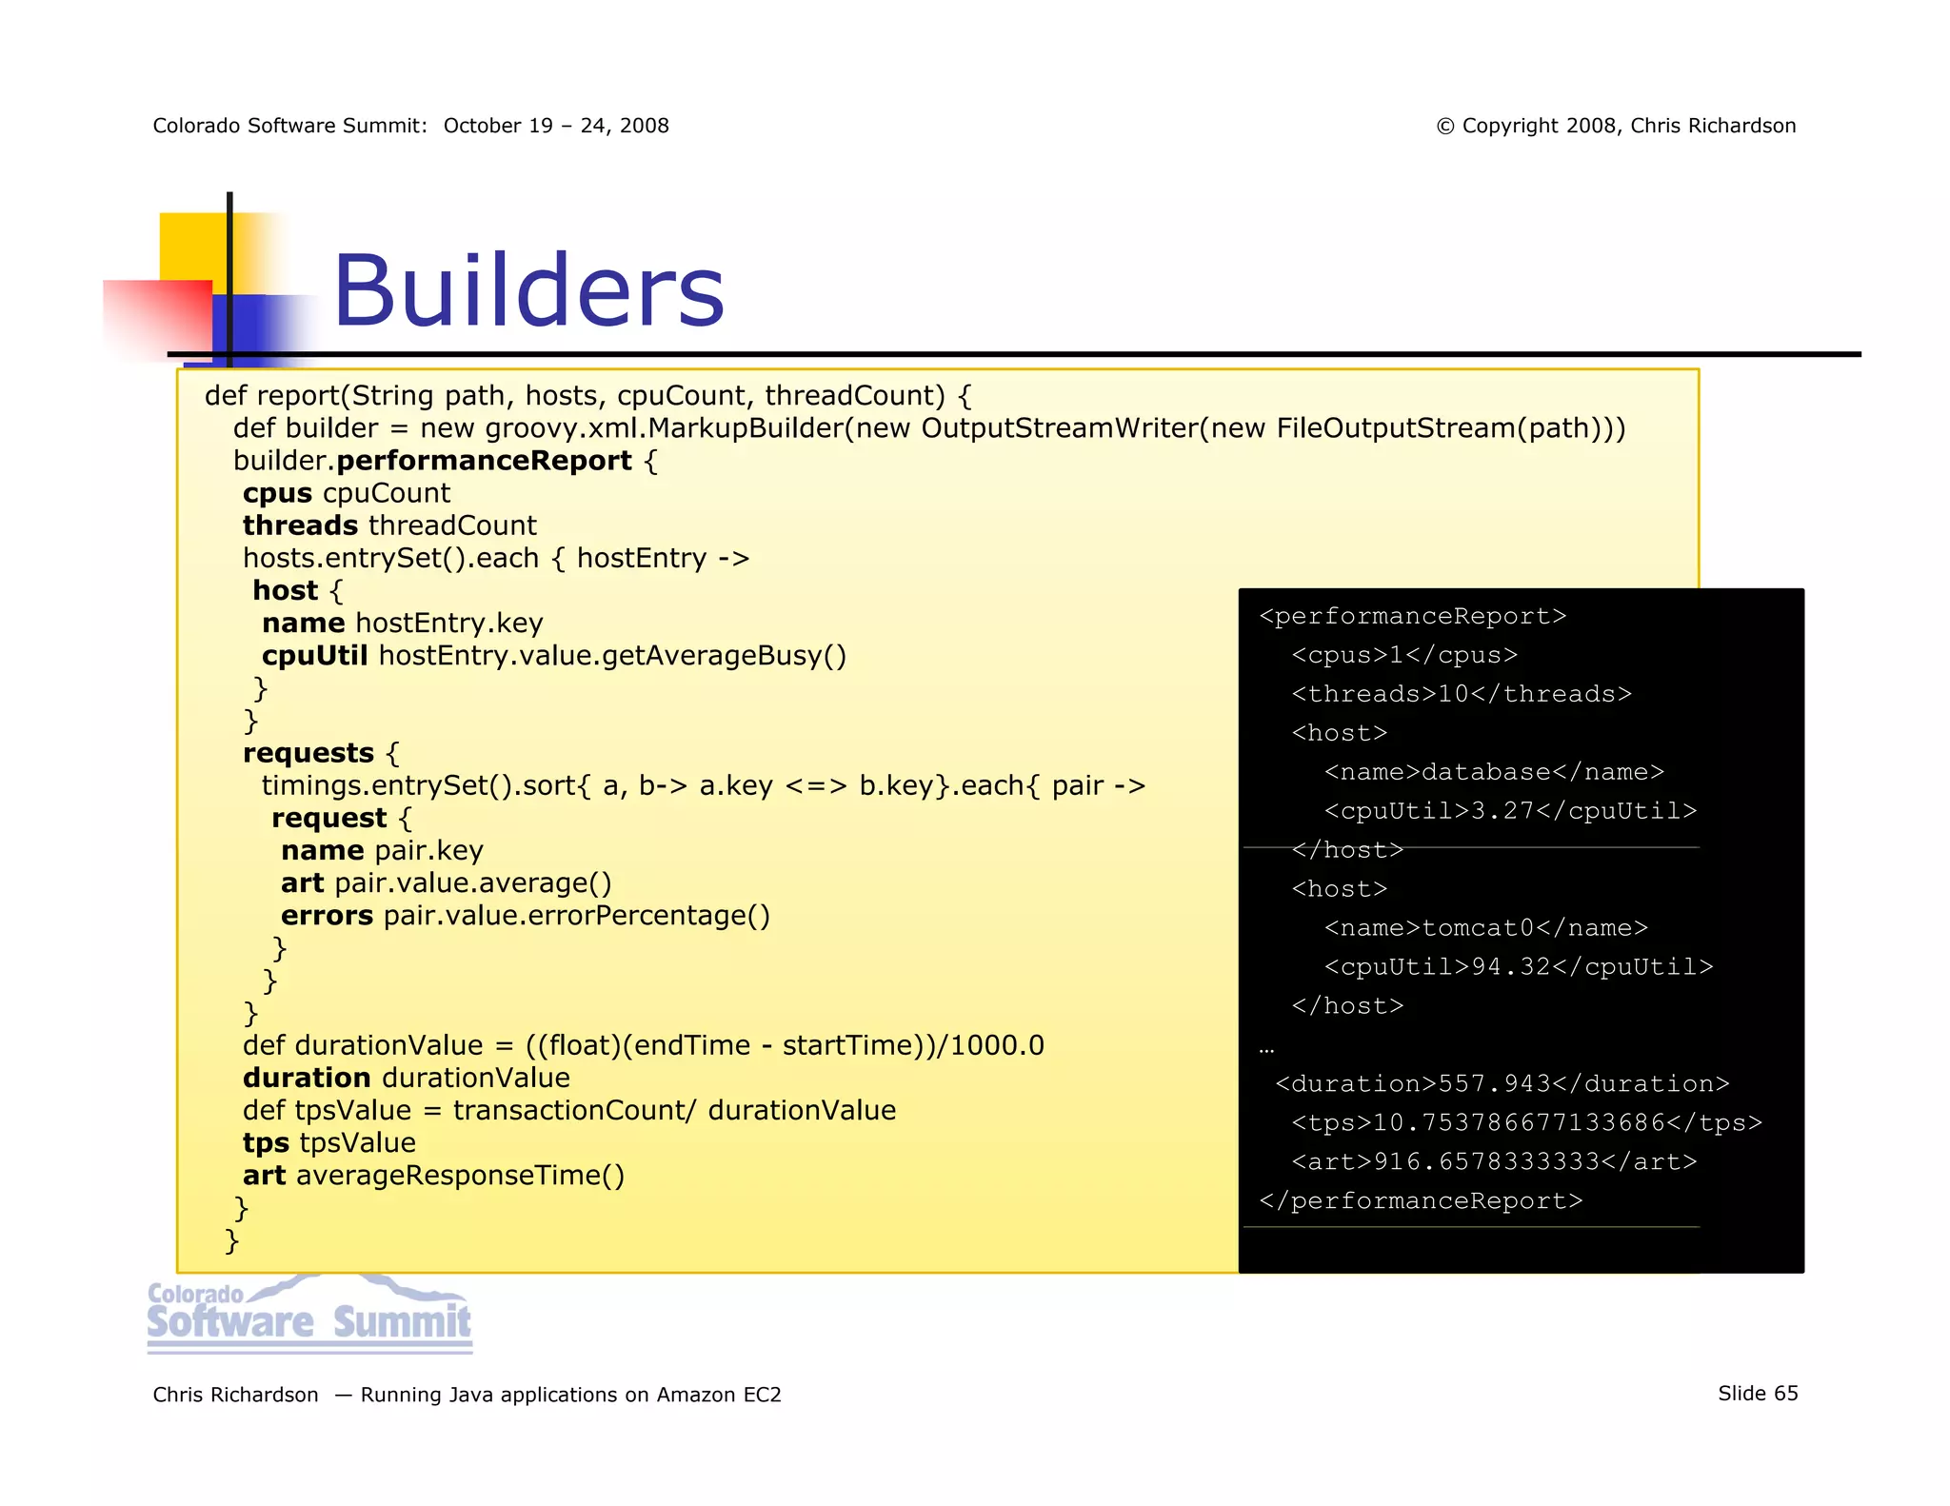Image resolution: width=1950 pixels, height=1506 pixels.
Task: Click the '<performanceReport>' opening XML tag
Action: pos(1412,616)
